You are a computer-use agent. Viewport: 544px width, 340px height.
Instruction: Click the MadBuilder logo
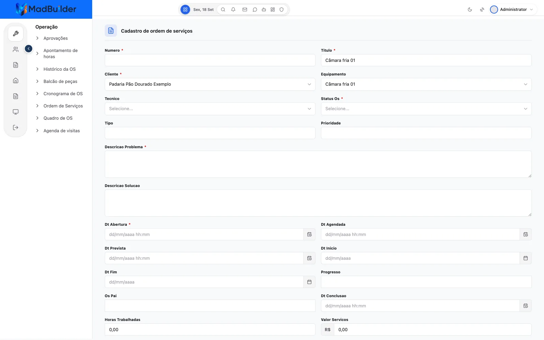[x=46, y=9]
